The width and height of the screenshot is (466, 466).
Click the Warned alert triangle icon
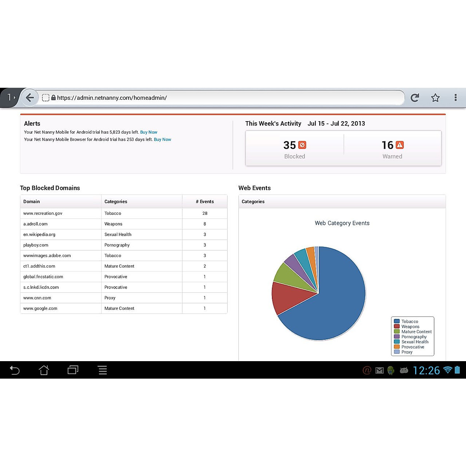(400, 145)
